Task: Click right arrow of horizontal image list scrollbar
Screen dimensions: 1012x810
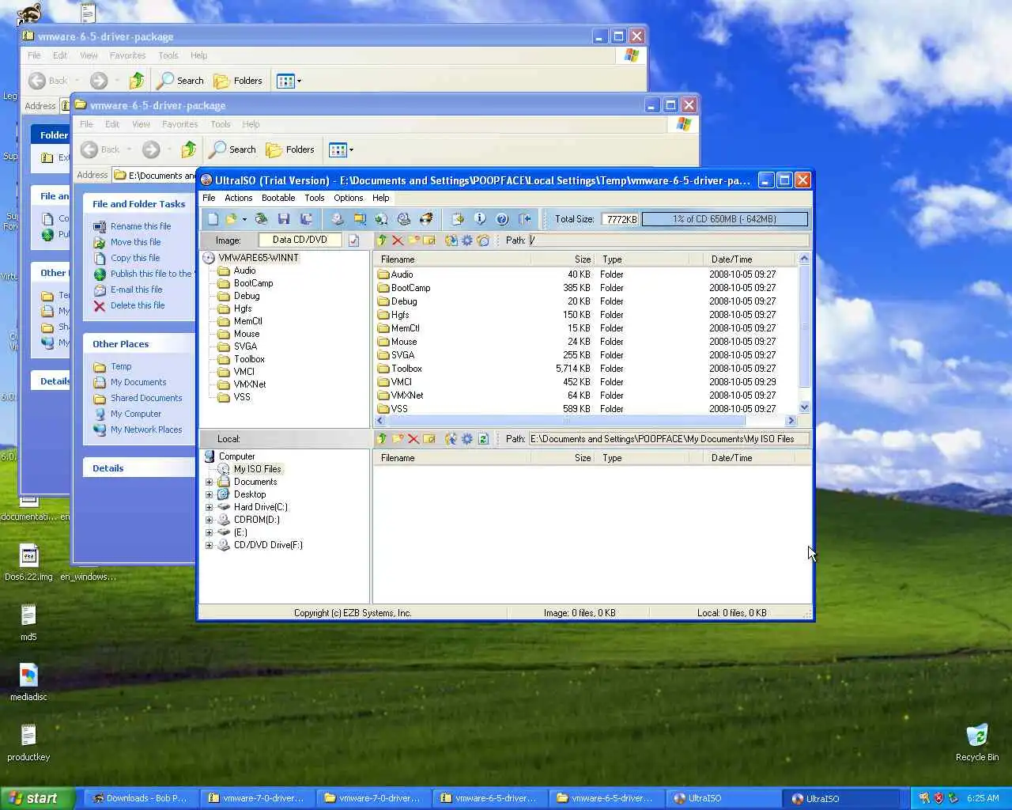Action: click(x=791, y=421)
